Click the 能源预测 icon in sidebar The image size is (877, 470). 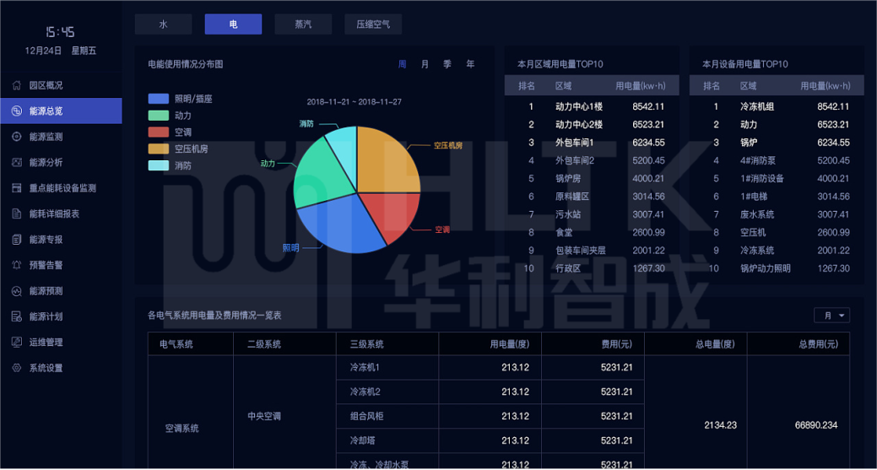(17, 291)
